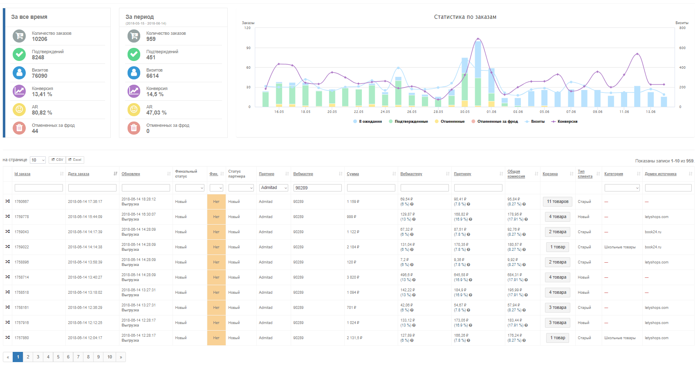The width and height of the screenshot is (695, 367).
Task: Open the 'Партнер' filter dropdown showing Admitad
Action: tap(274, 188)
